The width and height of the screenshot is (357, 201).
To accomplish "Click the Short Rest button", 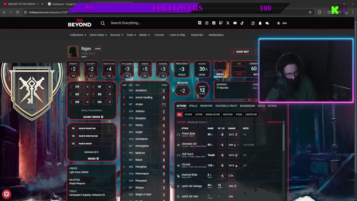I will [x=241, y=52].
